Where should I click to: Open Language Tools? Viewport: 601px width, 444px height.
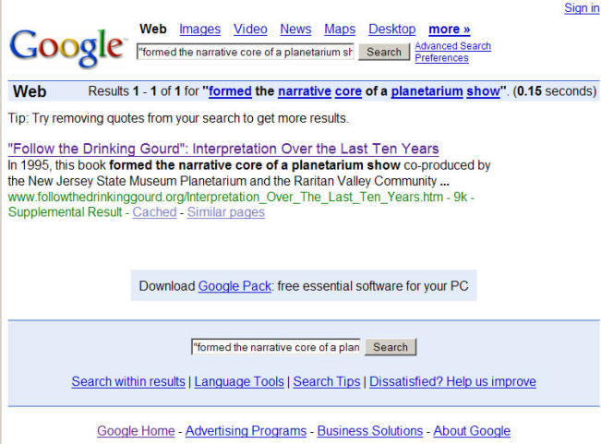click(x=239, y=381)
